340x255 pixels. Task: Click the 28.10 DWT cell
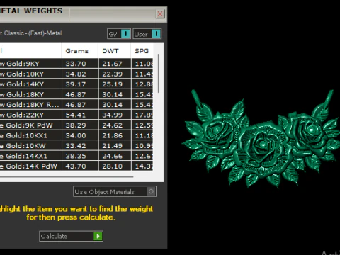(x=115, y=166)
